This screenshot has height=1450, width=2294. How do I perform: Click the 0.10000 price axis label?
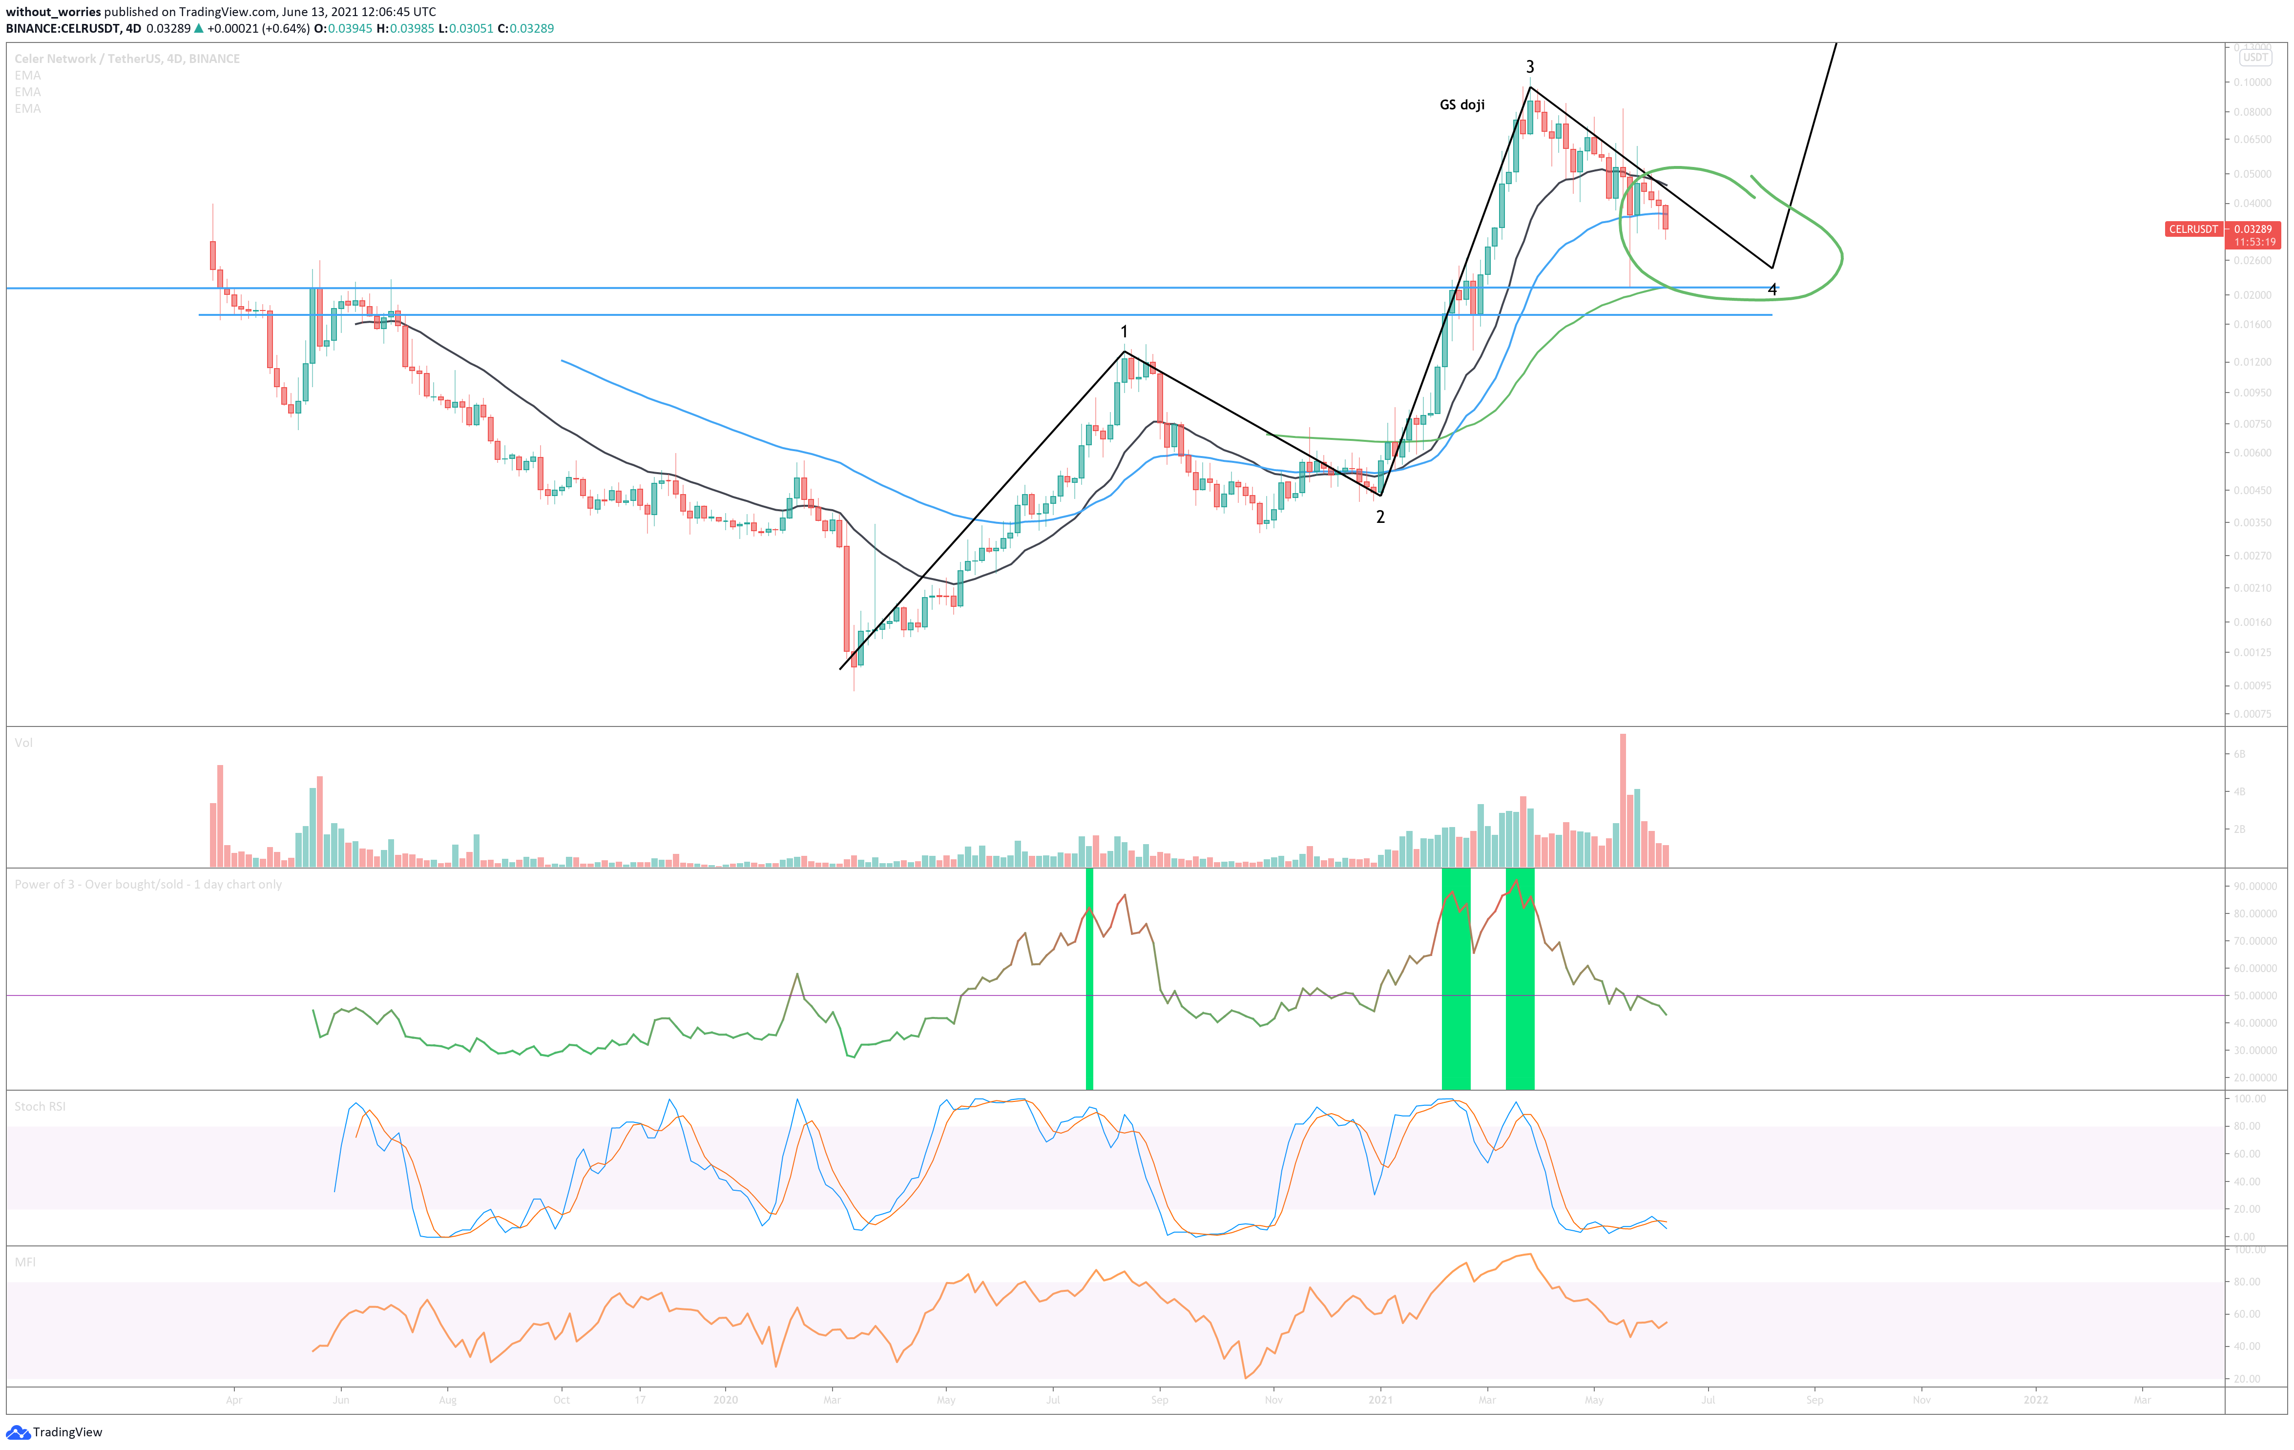pyautogui.click(x=2252, y=82)
